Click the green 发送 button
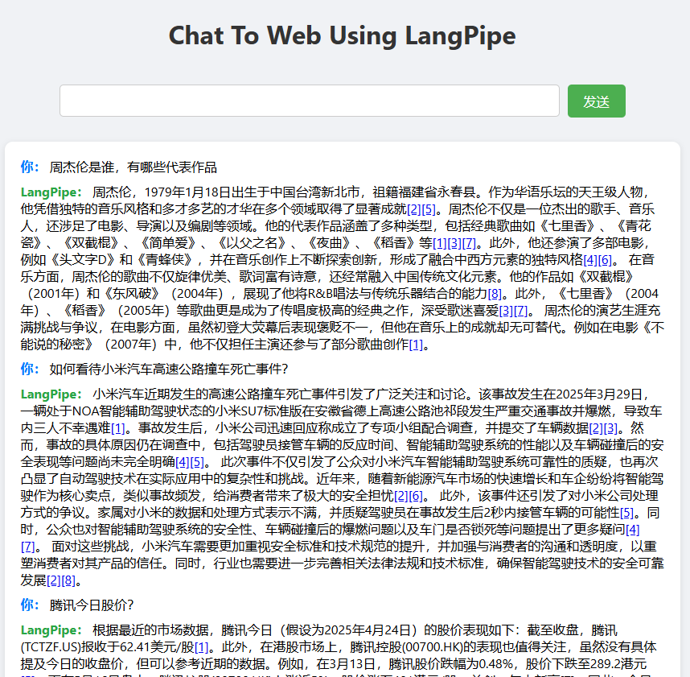The width and height of the screenshot is (690, 677). [596, 101]
